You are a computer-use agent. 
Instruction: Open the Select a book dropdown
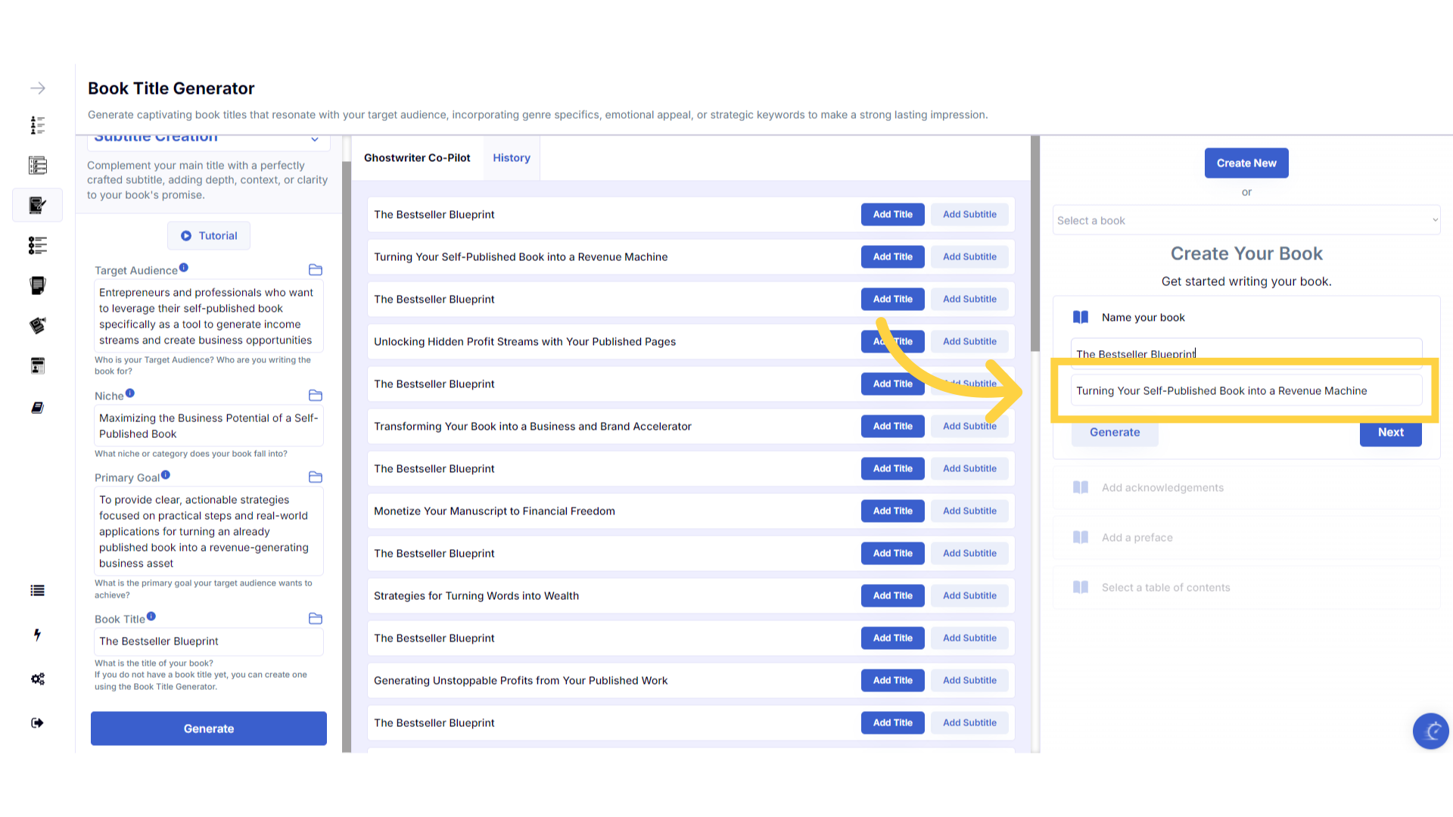tap(1246, 220)
